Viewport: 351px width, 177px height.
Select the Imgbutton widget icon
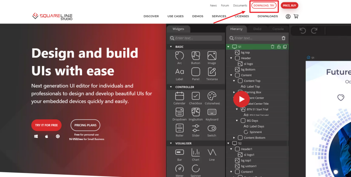pos(196,112)
